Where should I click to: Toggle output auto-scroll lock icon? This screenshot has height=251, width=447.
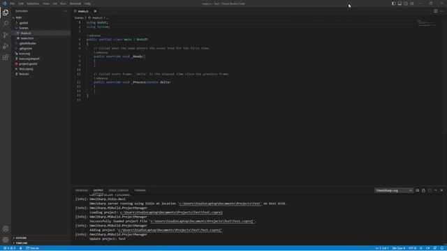[x=424, y=190]
